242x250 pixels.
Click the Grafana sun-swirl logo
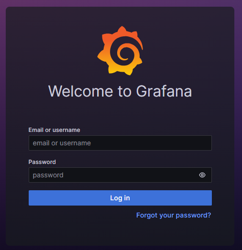point(120,51)
